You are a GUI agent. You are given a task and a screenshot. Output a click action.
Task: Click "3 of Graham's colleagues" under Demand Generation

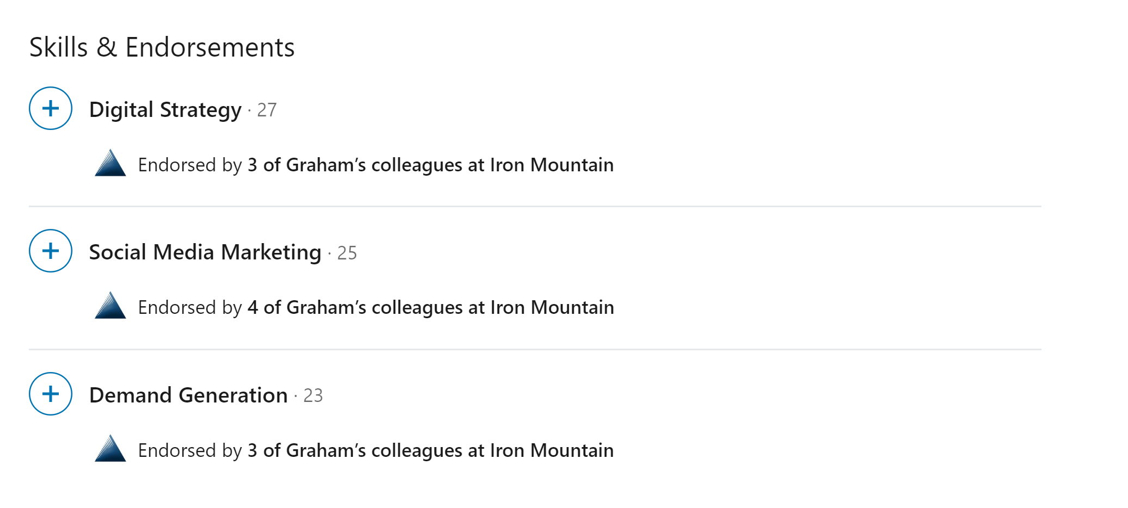pos(354,450)
